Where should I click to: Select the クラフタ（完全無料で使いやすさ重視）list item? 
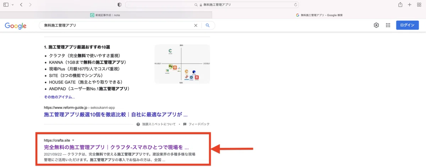coord(86,56)
